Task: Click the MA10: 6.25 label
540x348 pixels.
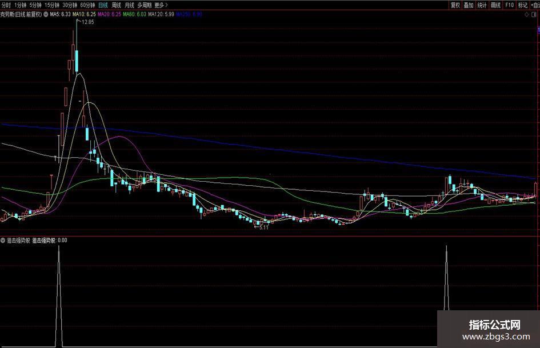Action: [84, 14]
